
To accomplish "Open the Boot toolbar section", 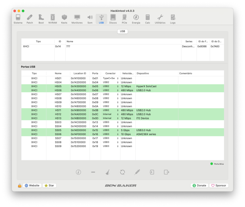I will (x=41, y=19).
